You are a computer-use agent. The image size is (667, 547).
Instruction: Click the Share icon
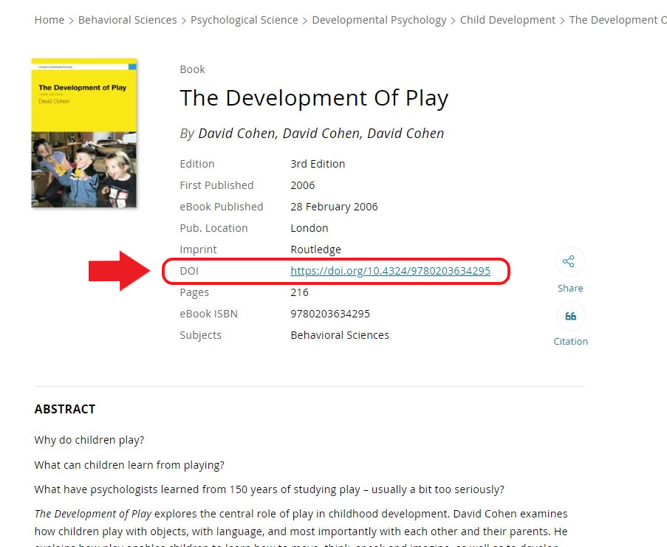click(x=569, y=261)
